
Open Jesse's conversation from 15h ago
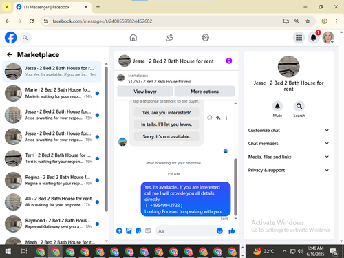click(52, 115)
